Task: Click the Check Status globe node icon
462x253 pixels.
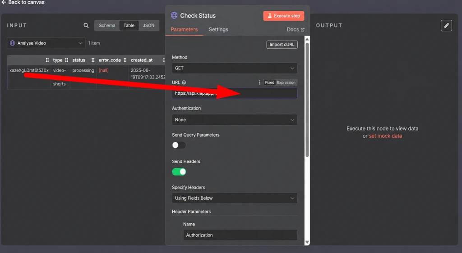Action: click(x=174, y=15)
